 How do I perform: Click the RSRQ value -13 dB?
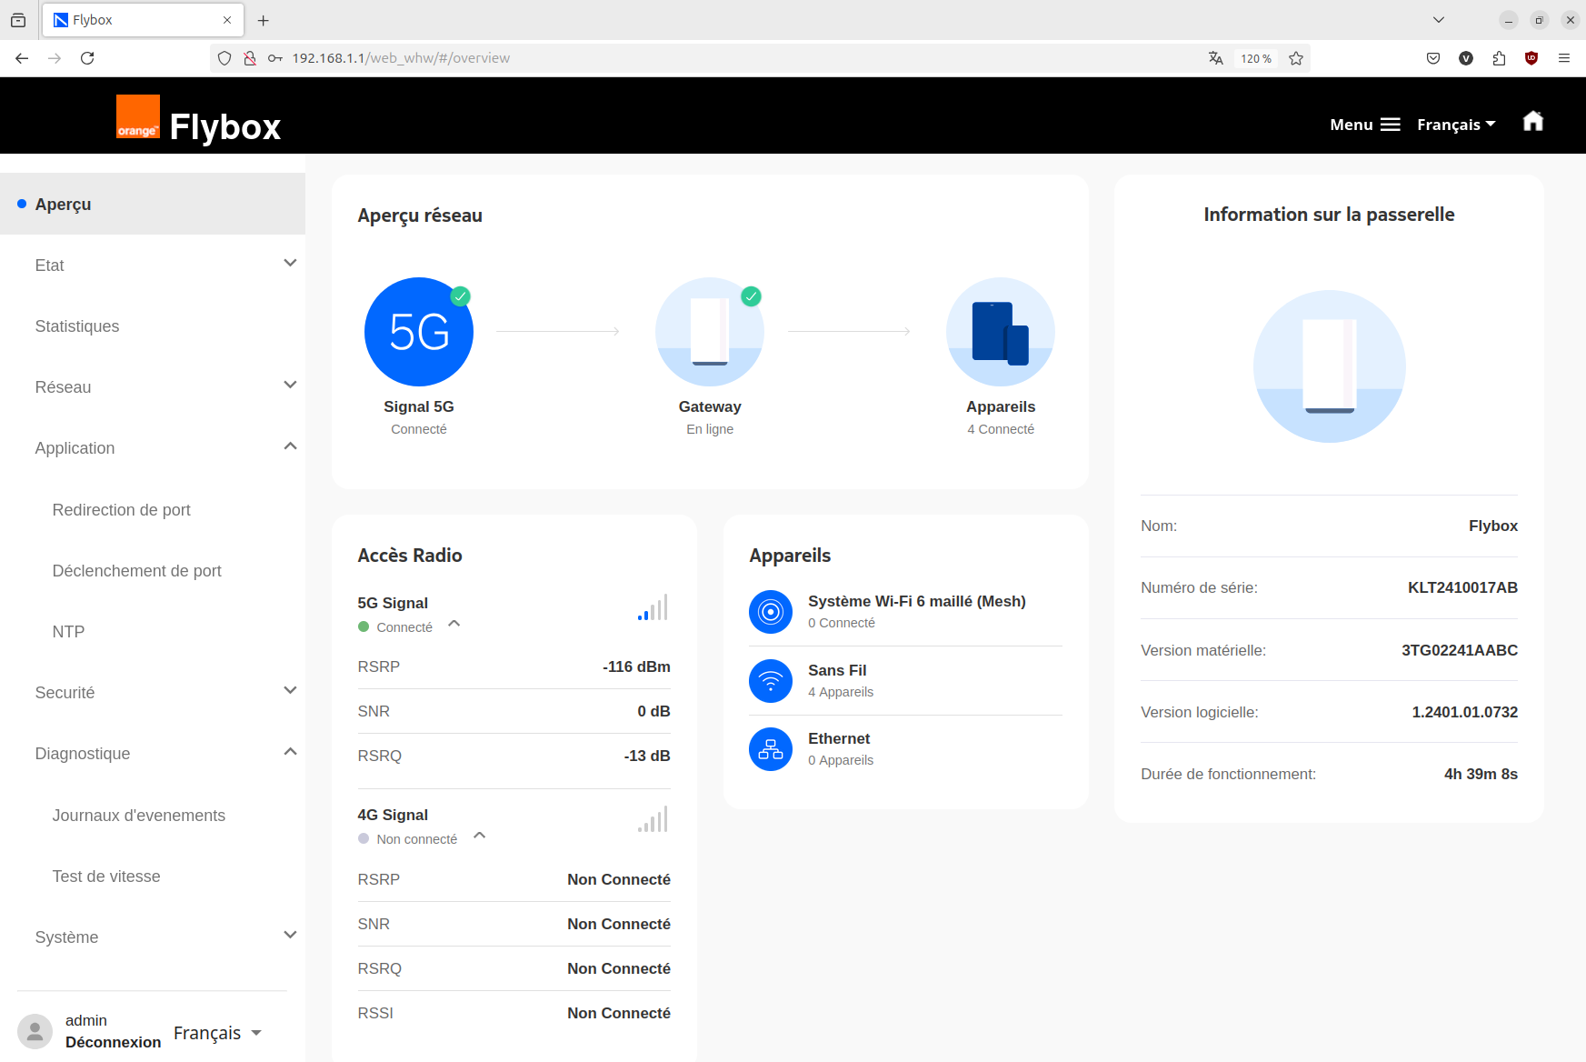(x=647, y=756)
